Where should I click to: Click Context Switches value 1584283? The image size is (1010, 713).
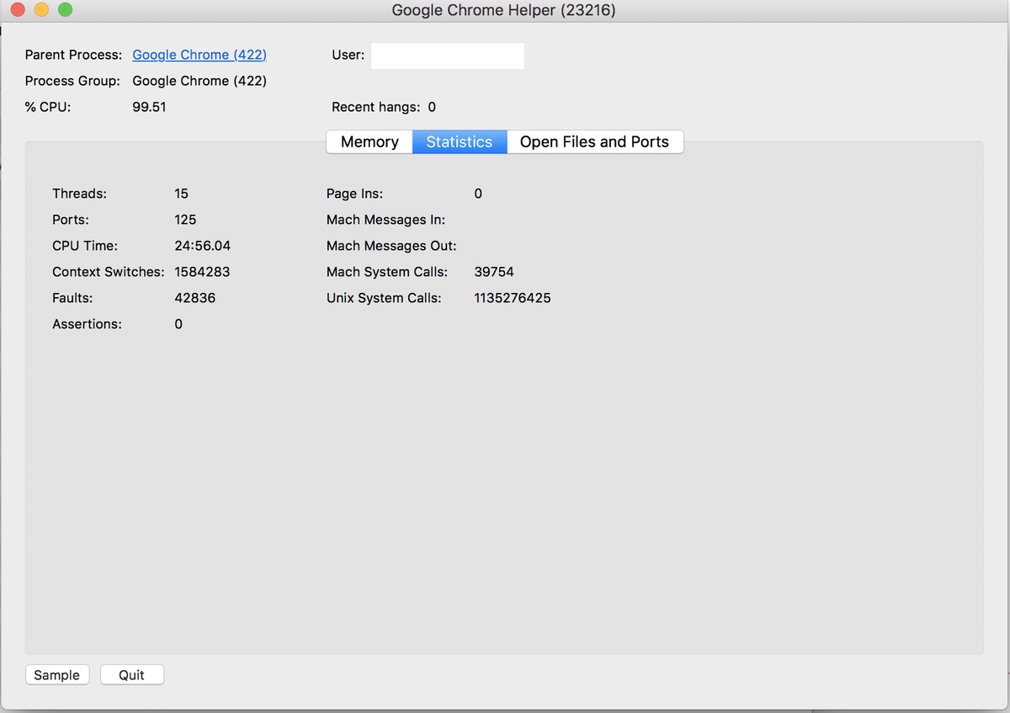(x=202, y=272)
